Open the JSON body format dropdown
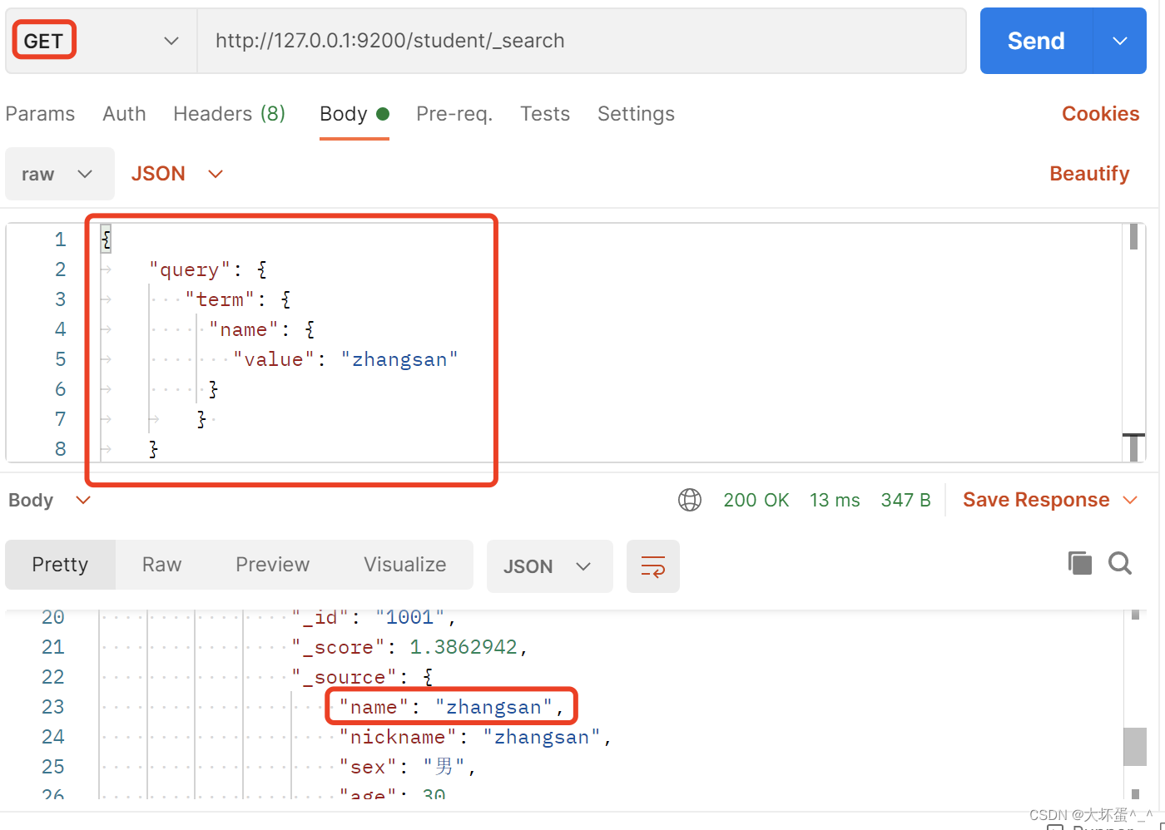The image size is (1165, 830). pos(177,174)
